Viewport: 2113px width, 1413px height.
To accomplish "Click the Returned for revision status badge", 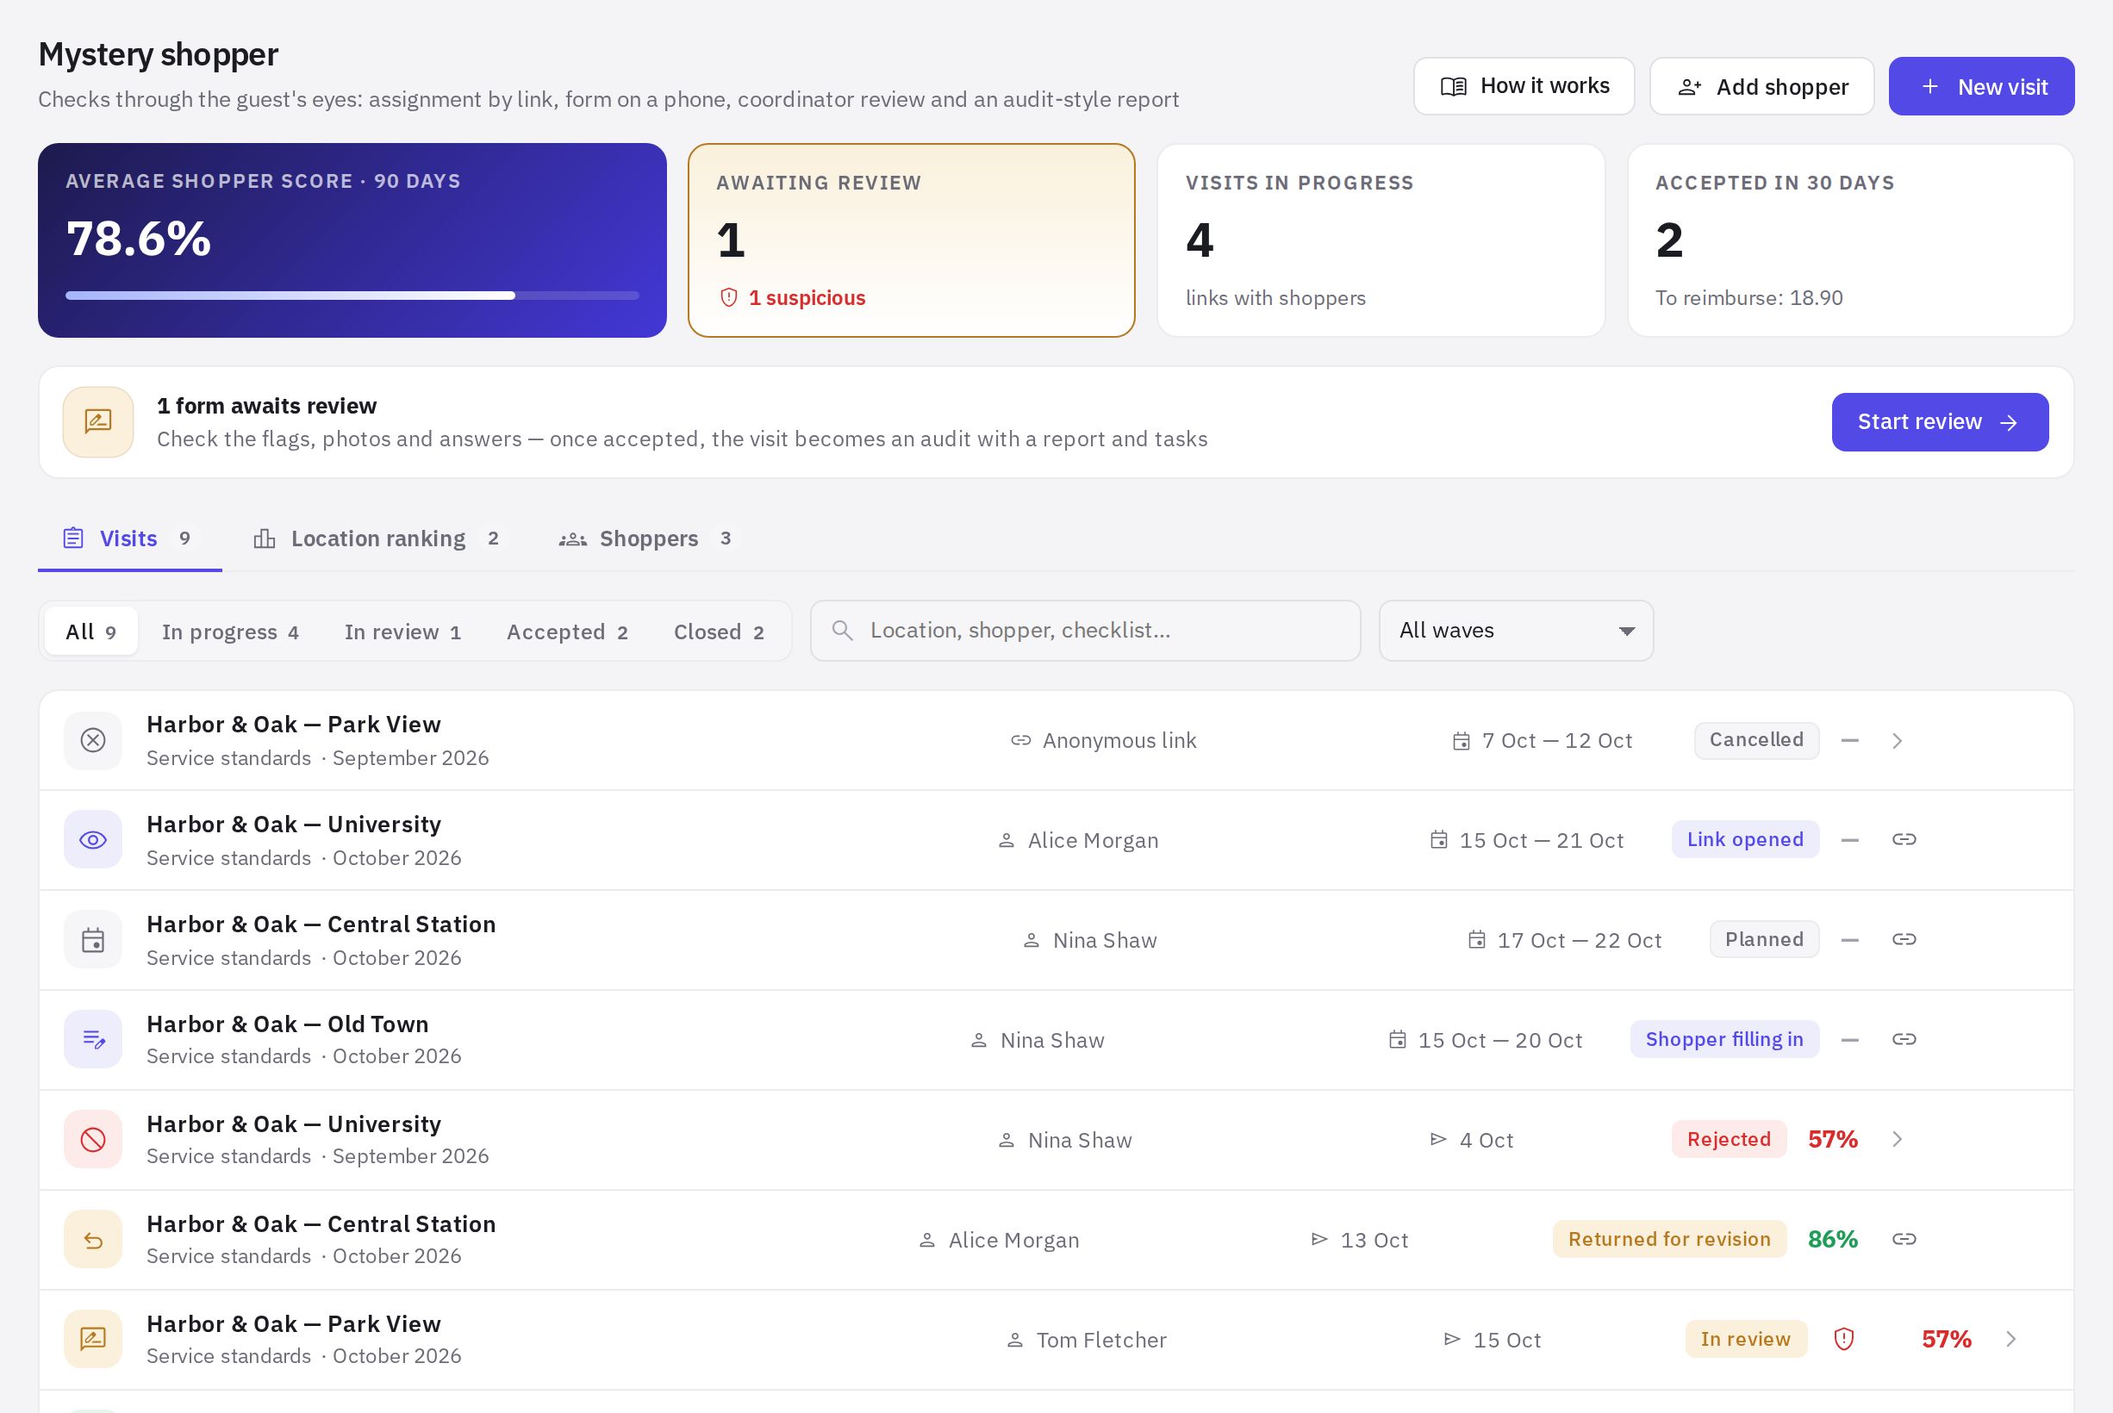I will 1670,1240.
